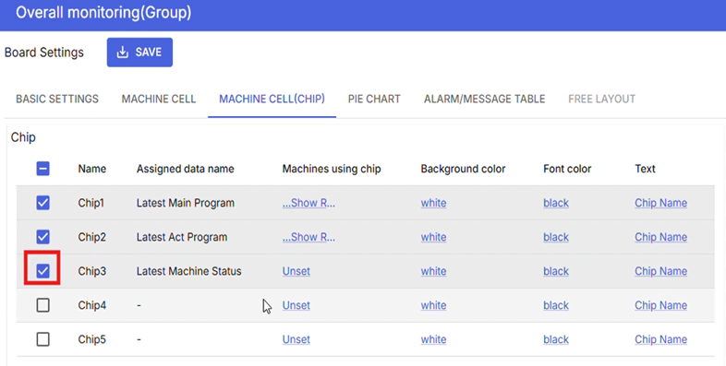Click the Chip4 Unset machines link
726x366 pixels.
pyautogui.click(x=296, y=305)
